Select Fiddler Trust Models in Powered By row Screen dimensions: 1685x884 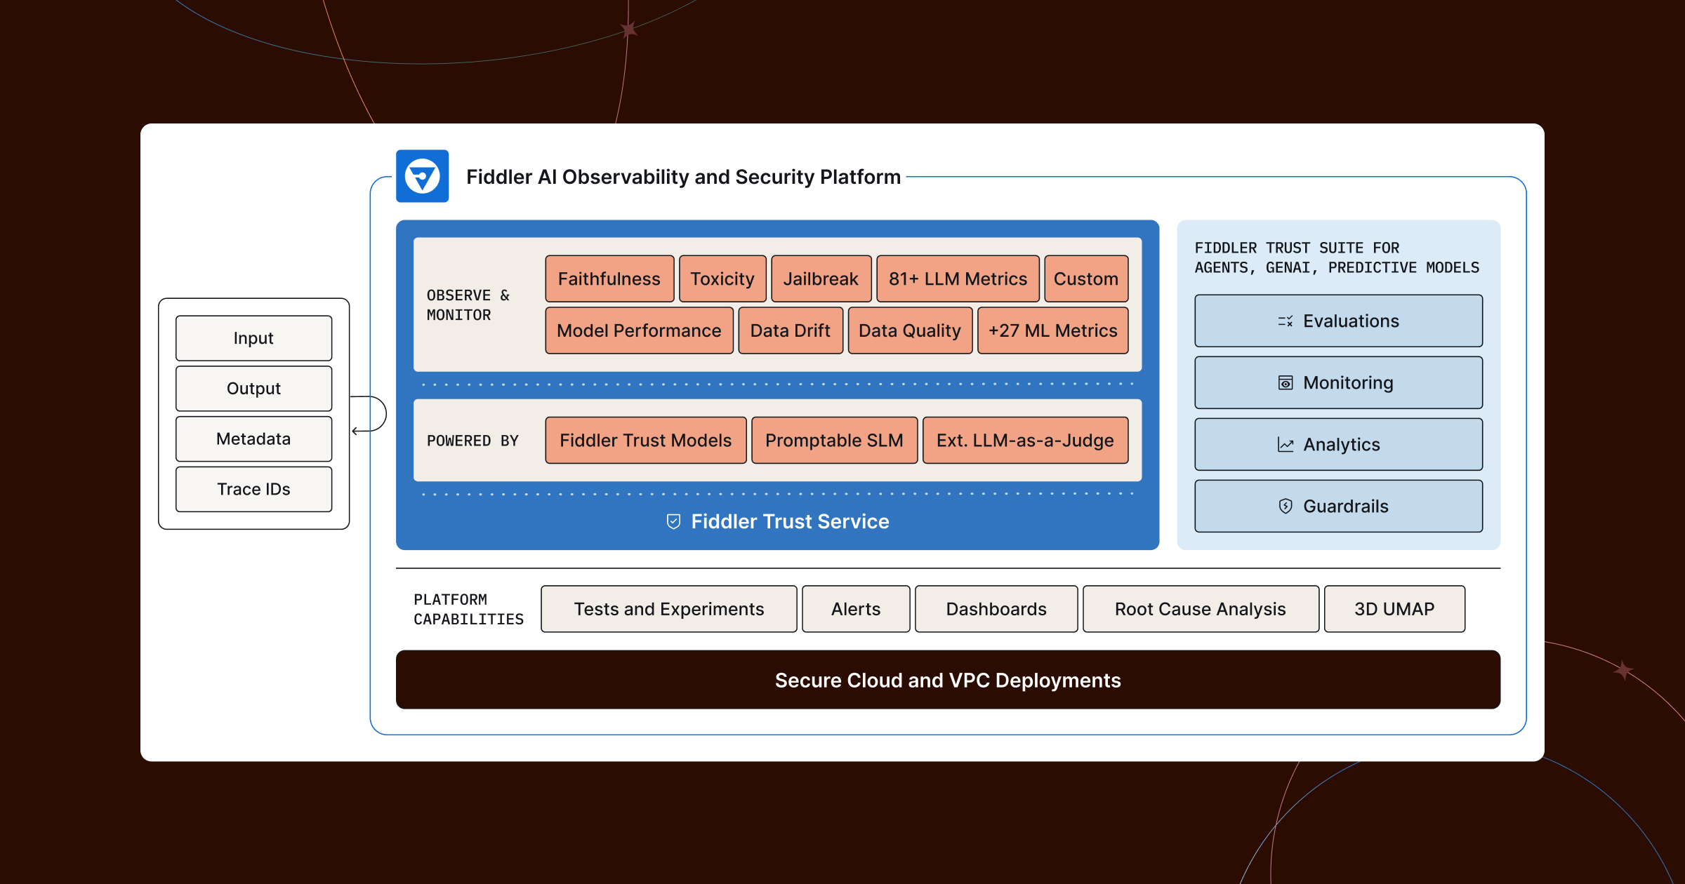pyautogui.click(x=645, y=440)
